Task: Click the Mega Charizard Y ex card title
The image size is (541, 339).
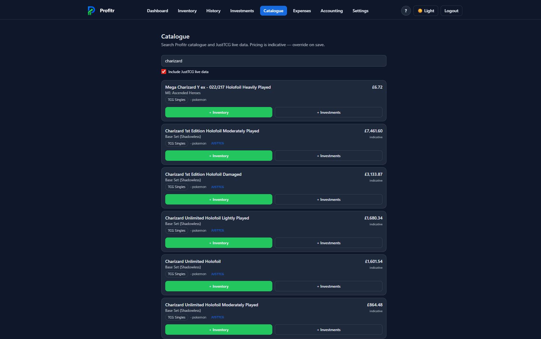Action: pyautogui.click(x=218, y=87)
